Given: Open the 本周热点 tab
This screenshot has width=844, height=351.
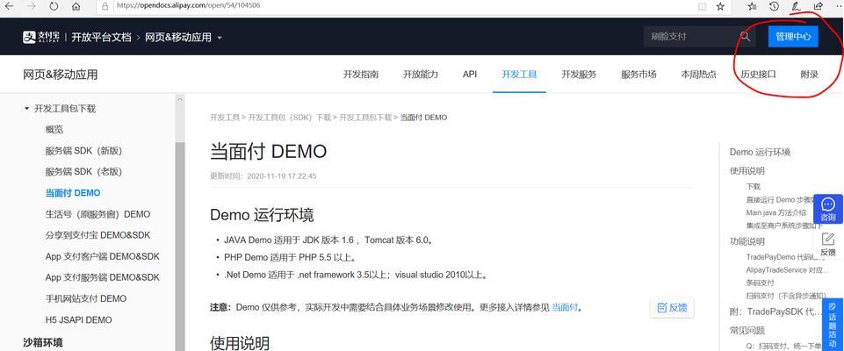Looking at the screenshot, I should click(x=699, y=75).
